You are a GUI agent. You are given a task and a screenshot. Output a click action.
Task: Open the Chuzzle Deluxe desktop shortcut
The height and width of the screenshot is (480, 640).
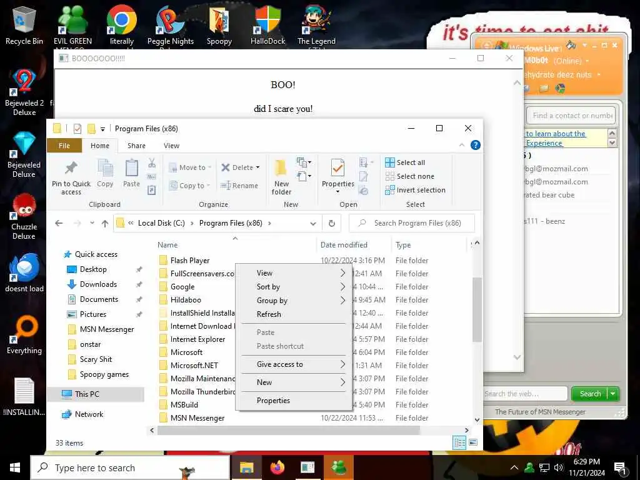click(x=24, y=216)
